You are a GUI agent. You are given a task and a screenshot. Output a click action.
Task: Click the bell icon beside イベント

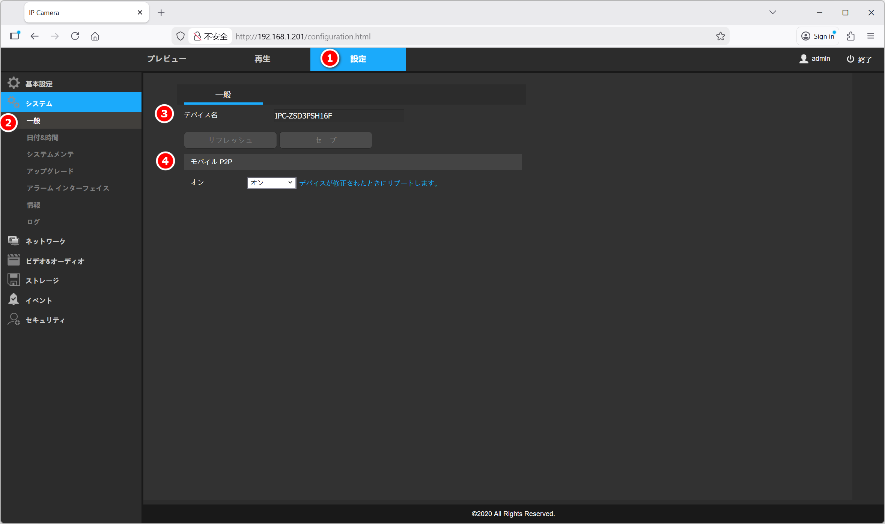pyautogui.click(x=14, y=300)
